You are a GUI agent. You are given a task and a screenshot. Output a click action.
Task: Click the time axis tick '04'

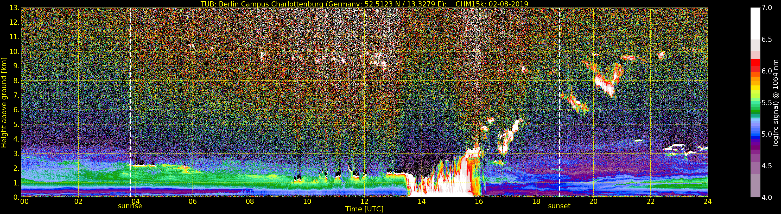click(x=136, y=202)
